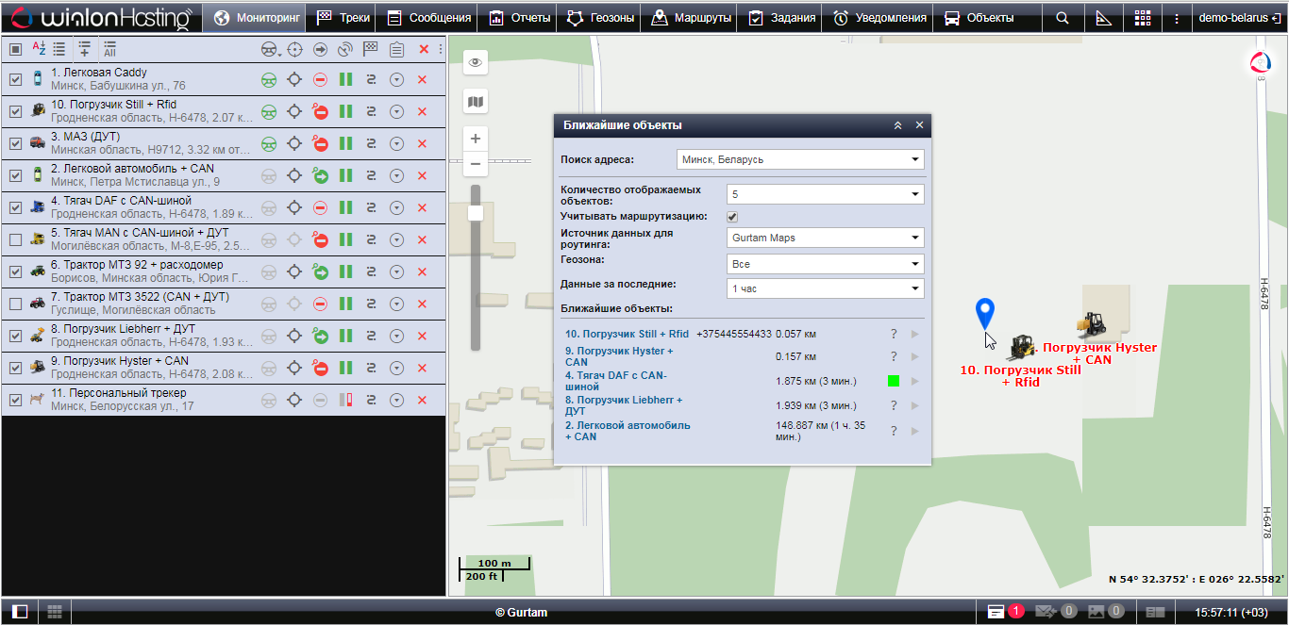Expand the Геозона dropdown showing Все
Image resolution: width=1289 pixels, height=625 pixels.
point(825,264)
